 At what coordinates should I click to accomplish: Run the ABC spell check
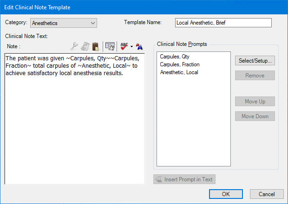pyautogui.click(x=124, y=46)
